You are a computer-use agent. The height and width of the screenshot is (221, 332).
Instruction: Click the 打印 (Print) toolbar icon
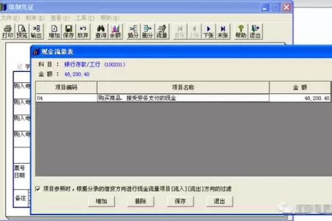tap(7, 31)
